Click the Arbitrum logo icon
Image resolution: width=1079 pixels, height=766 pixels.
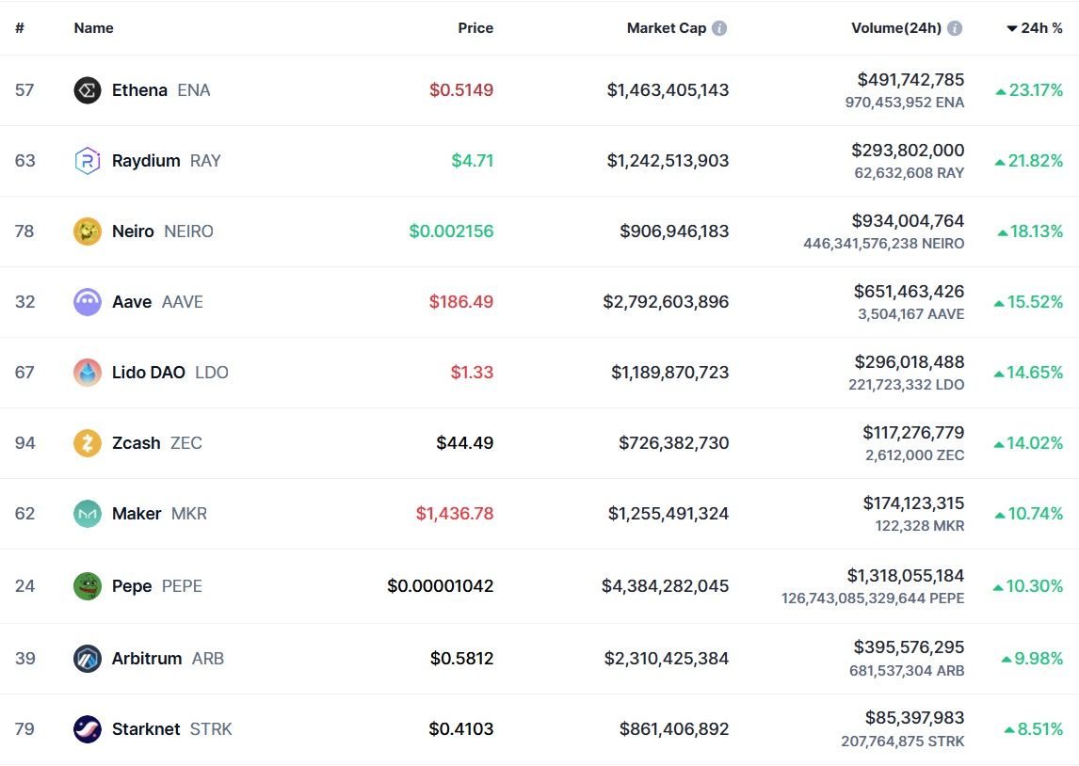[88, 659]
